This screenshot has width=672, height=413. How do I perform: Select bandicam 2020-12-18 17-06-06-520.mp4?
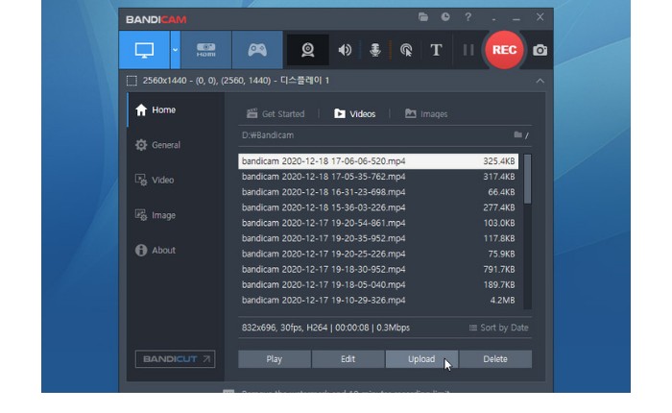378,161
